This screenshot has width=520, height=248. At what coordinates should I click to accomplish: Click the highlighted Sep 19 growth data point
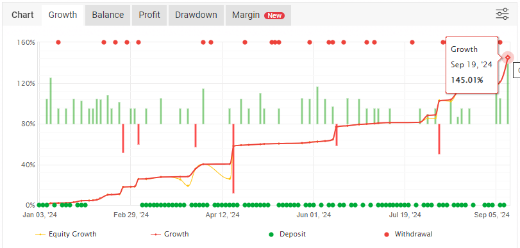(x=508, y=58)
